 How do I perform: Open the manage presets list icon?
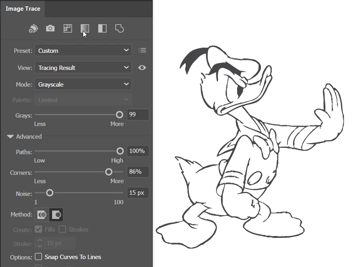tap(142, 50)
